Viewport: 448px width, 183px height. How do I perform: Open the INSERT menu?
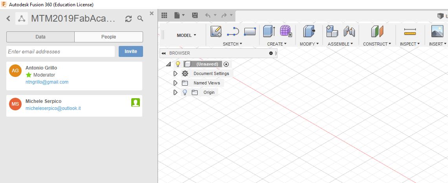coord(438,44)
